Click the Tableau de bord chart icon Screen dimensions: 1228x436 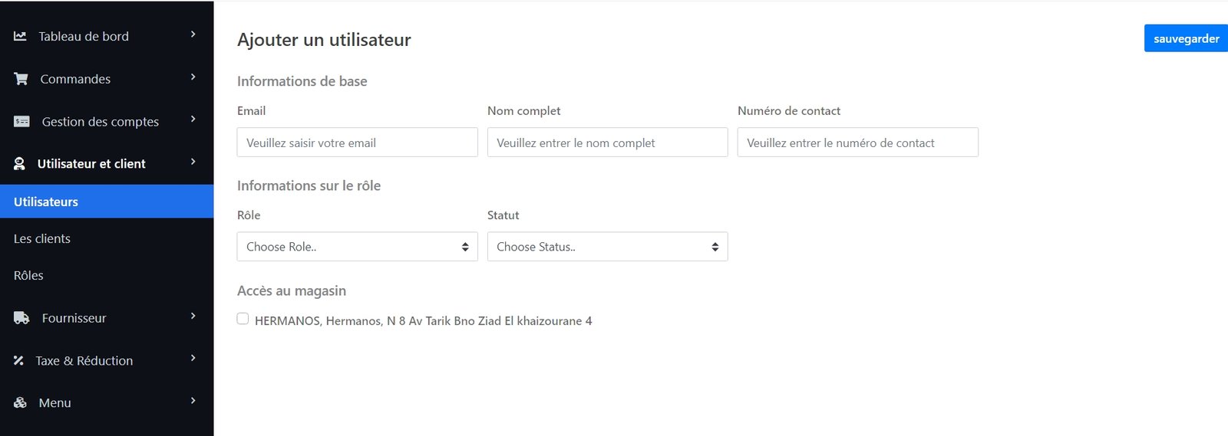[x=20, y=36]
